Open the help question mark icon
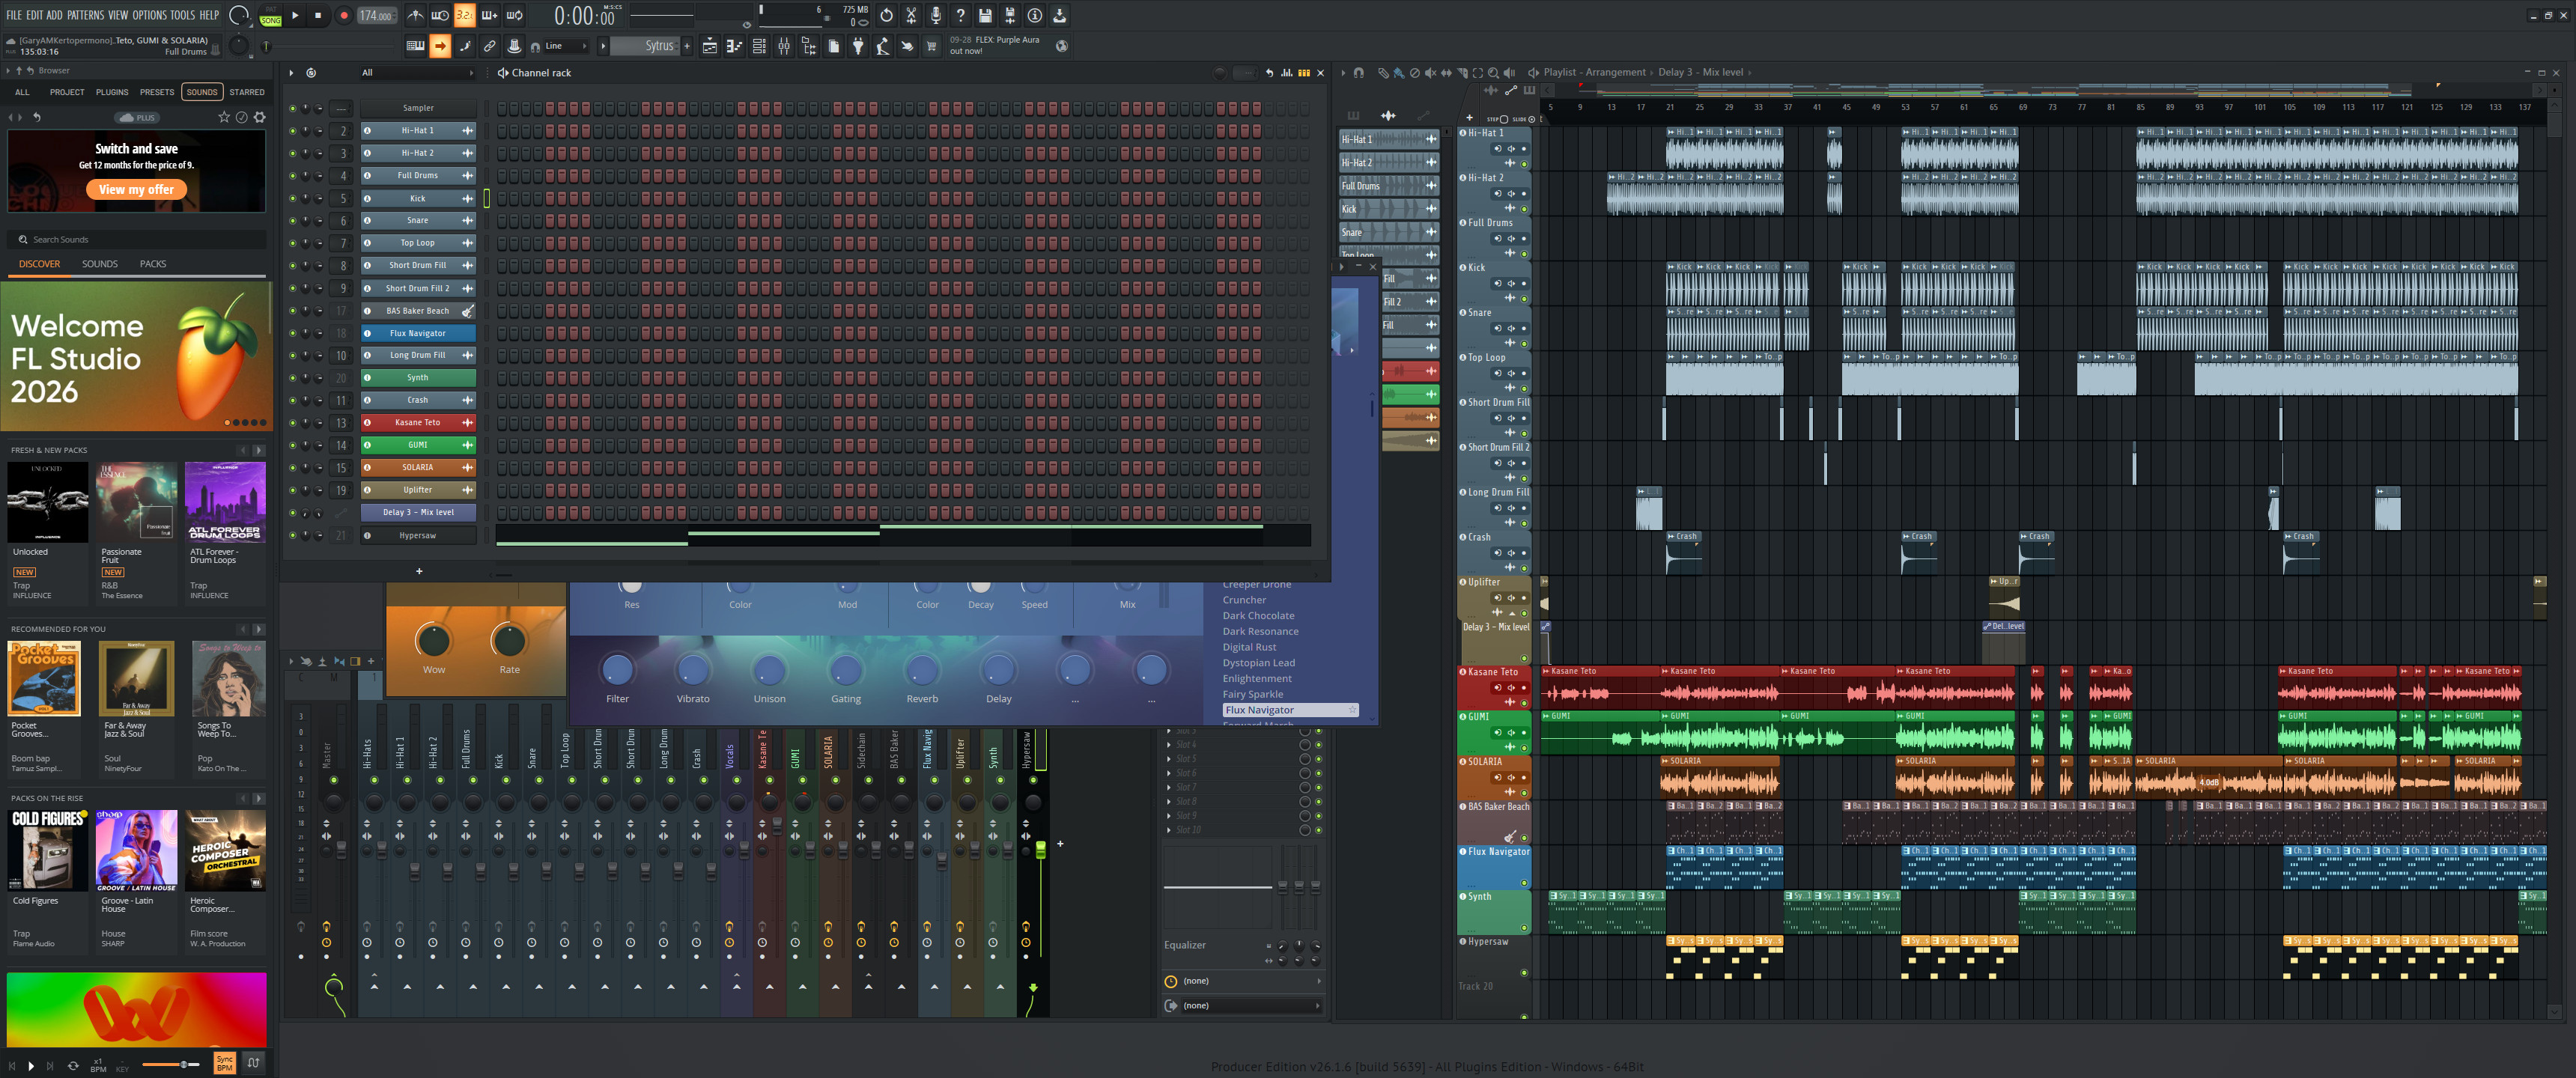Screen dimensions: 2576x1078 (x=960, y=15)
